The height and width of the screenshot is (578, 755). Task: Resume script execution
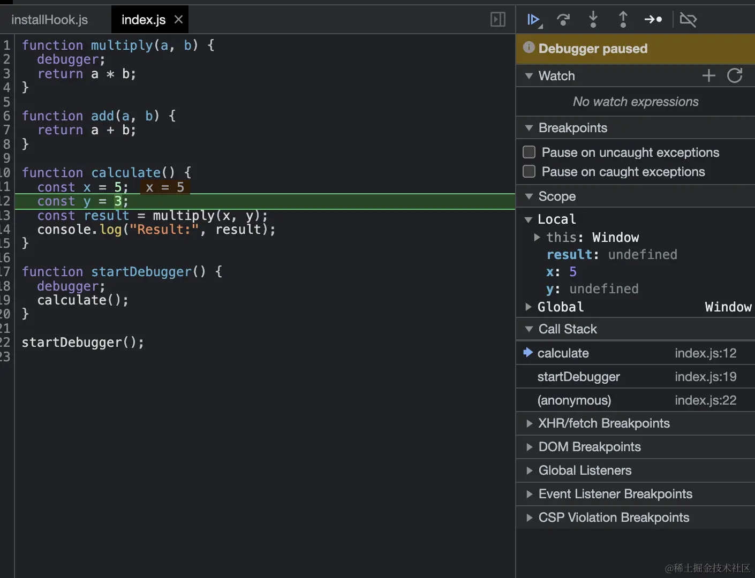(x=534, y=20)
